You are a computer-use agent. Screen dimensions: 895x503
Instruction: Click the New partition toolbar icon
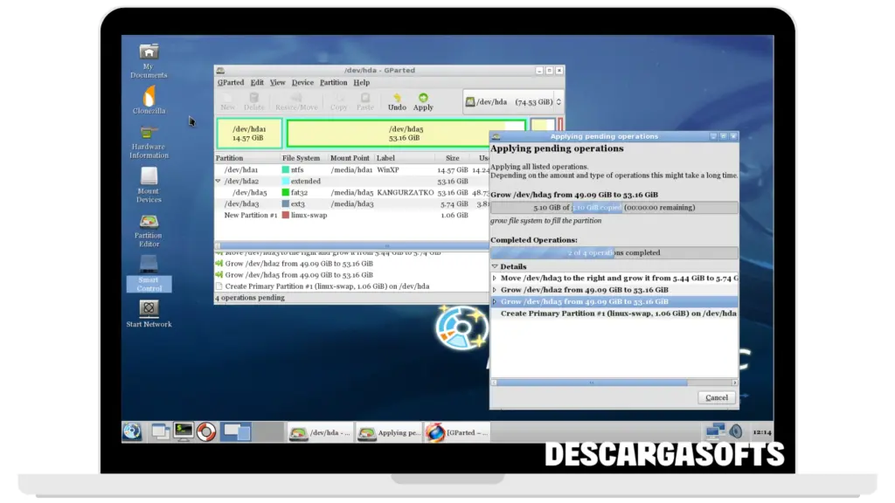pyautogui.click(x=228, y=101)
